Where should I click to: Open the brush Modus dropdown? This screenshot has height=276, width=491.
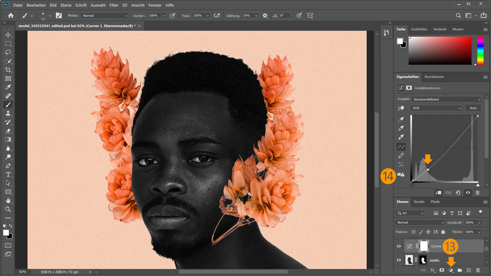[104, 16]
